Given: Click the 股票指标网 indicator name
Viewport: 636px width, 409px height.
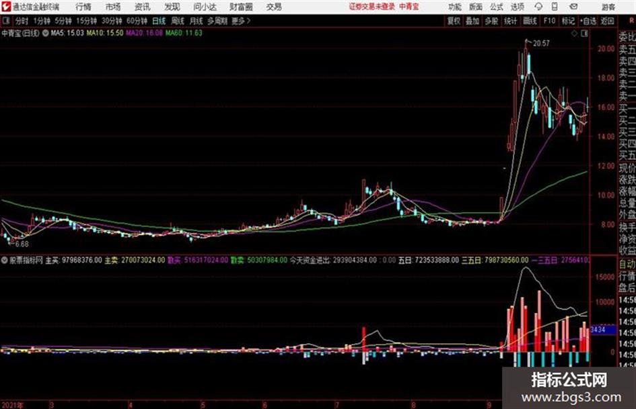Looking at the screenshot, I should click(26, 260).
